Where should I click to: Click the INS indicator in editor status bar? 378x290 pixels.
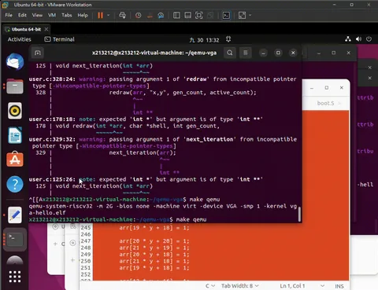coord(339,286)
